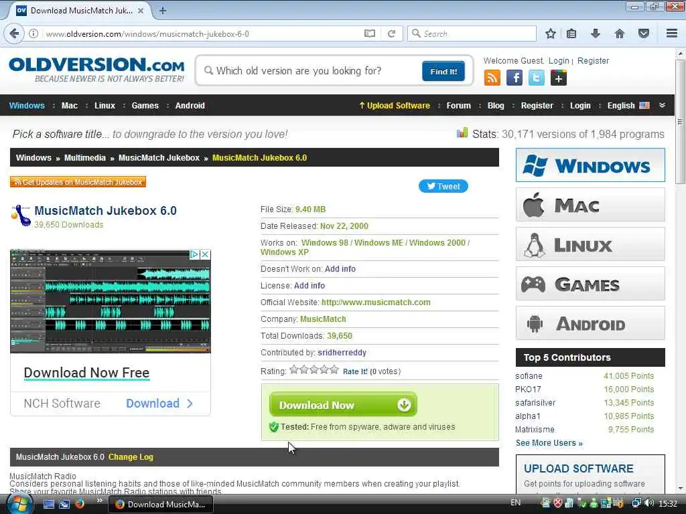Visit the Twitter icon in header
686x514 pixels.
pyautogui.click(x=537, y=78)
